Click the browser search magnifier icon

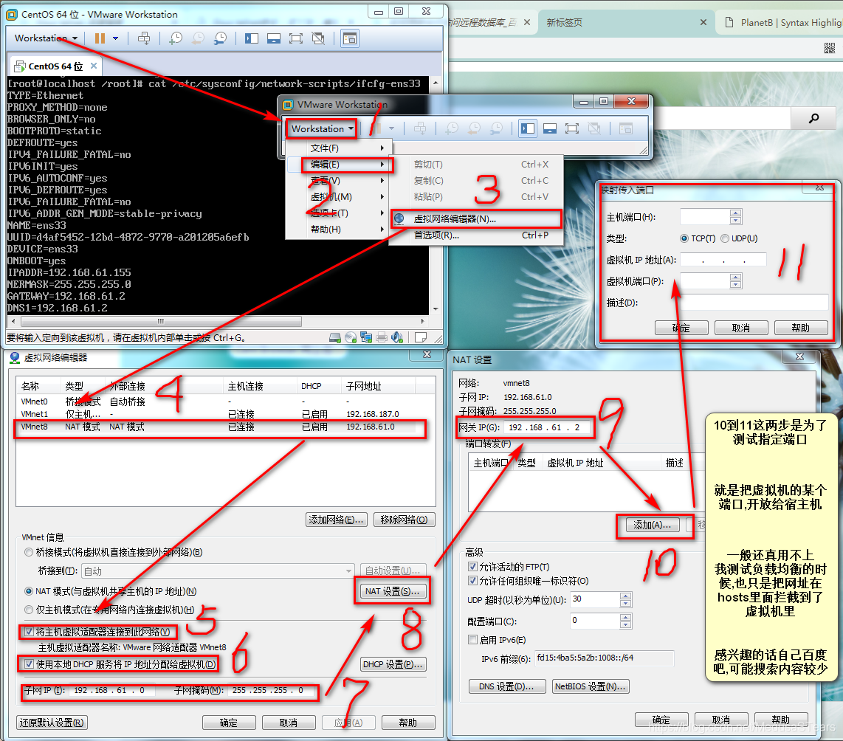814,117
